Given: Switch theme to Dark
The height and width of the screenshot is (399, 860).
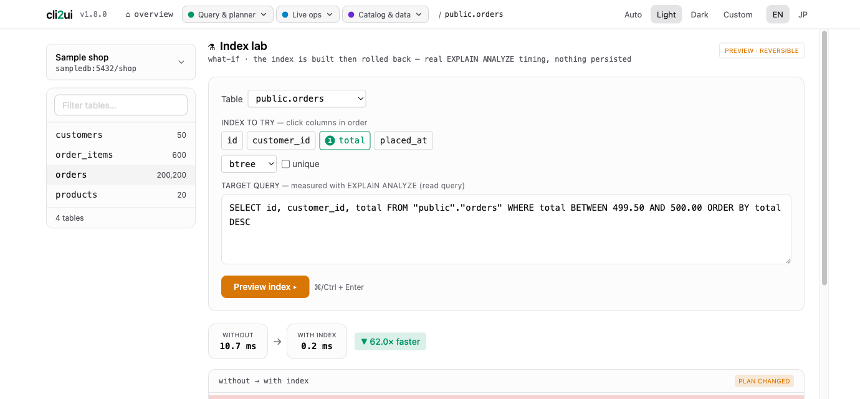Looking at the screenshot, I should click(699, 14).
